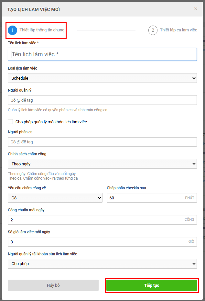The image size is (205, 301).
Task: Edit Chấp nhận checkin sau minutes field
Action: (152, 198)
